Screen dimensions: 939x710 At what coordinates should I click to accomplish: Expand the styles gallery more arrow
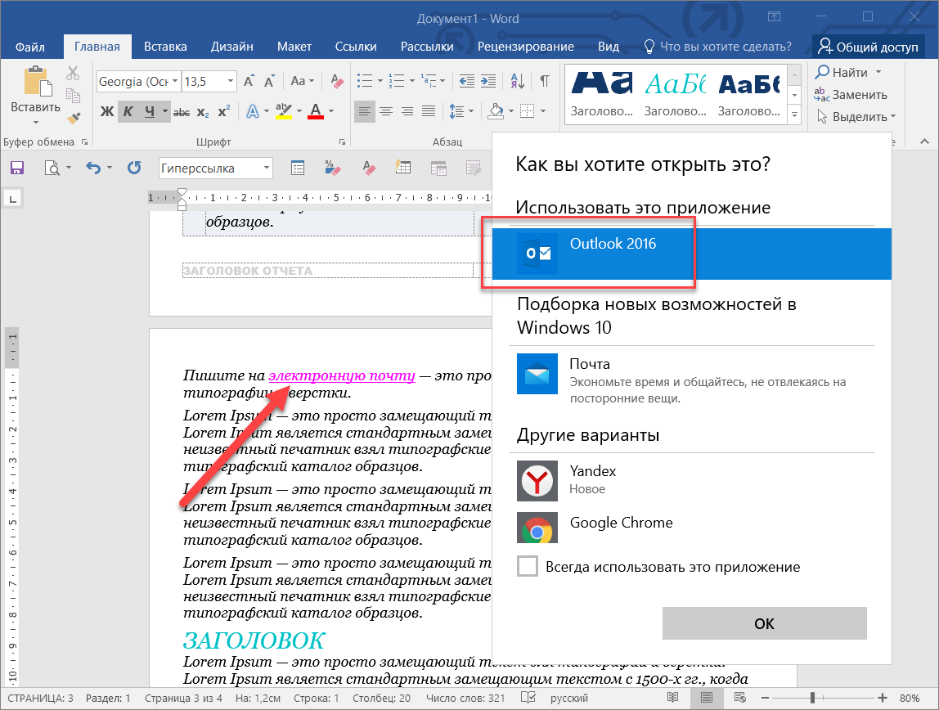pos(795,115)
